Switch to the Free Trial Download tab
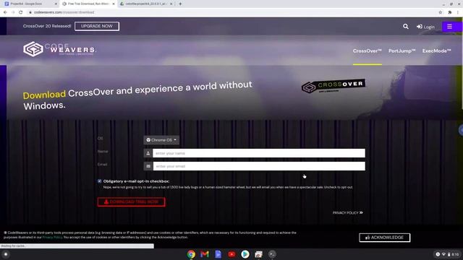The image size is (463, 260). tap(88, 4)
